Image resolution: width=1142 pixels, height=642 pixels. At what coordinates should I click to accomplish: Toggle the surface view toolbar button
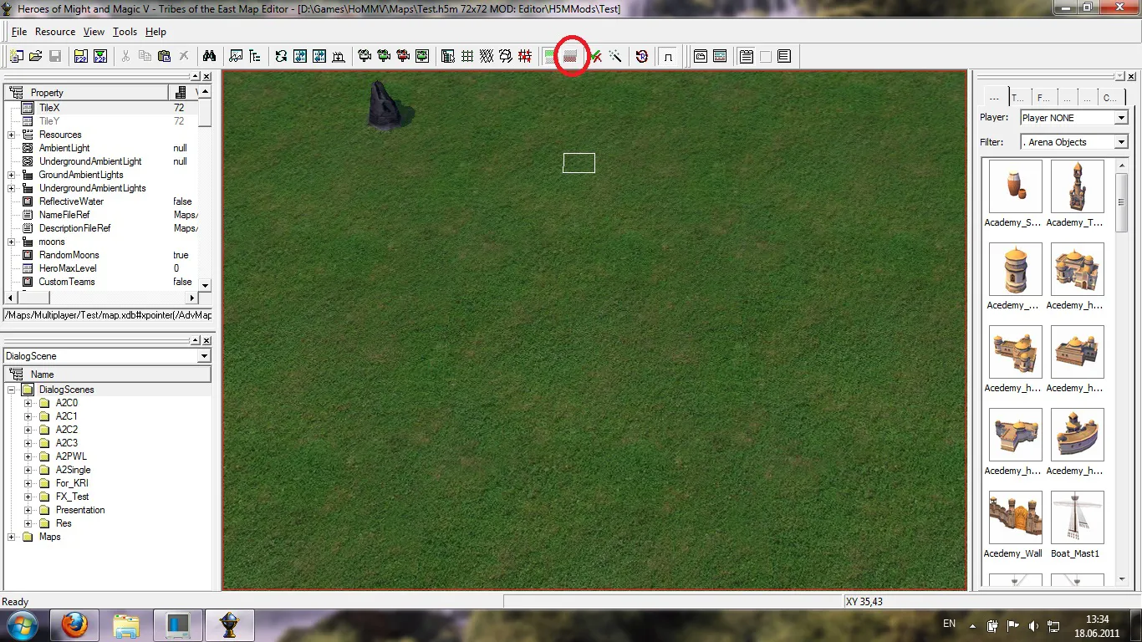550,56
